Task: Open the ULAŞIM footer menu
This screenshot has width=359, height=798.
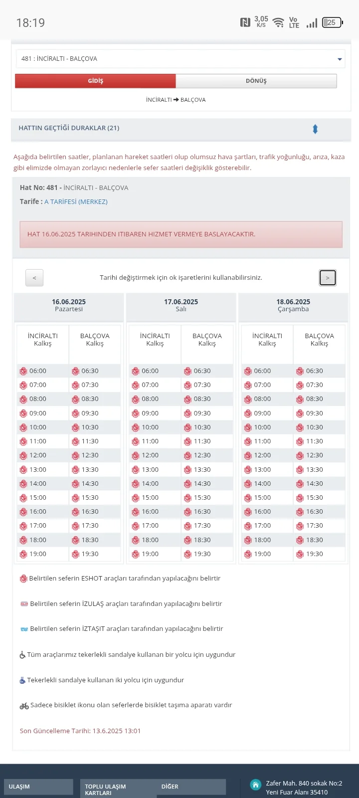Action: point(38,787)
